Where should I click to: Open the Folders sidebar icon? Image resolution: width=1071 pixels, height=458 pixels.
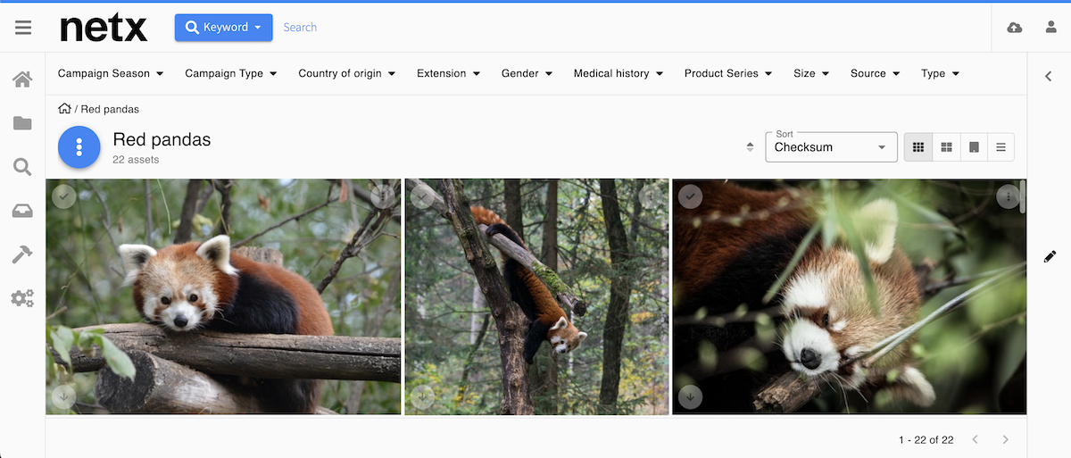click(22, 123)
